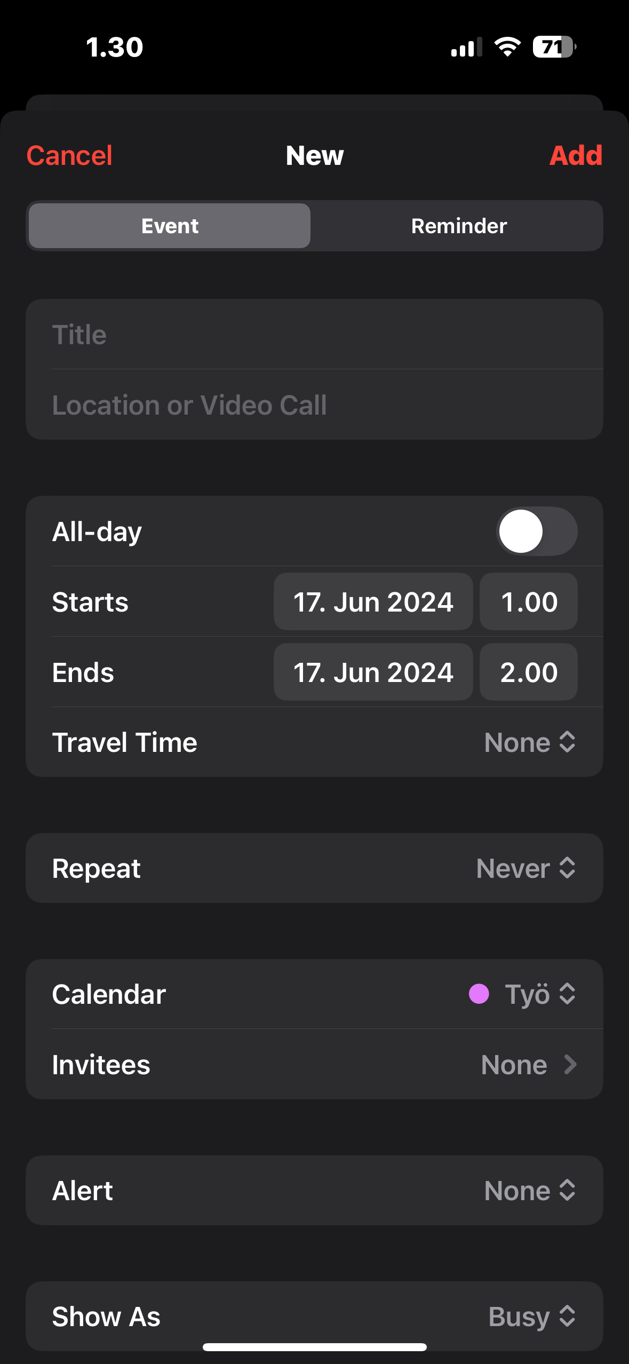The width and height of the screenshot is (629, 1364).
Task: Toggle the All-day switch on
Action: click(x=537, y=532)
